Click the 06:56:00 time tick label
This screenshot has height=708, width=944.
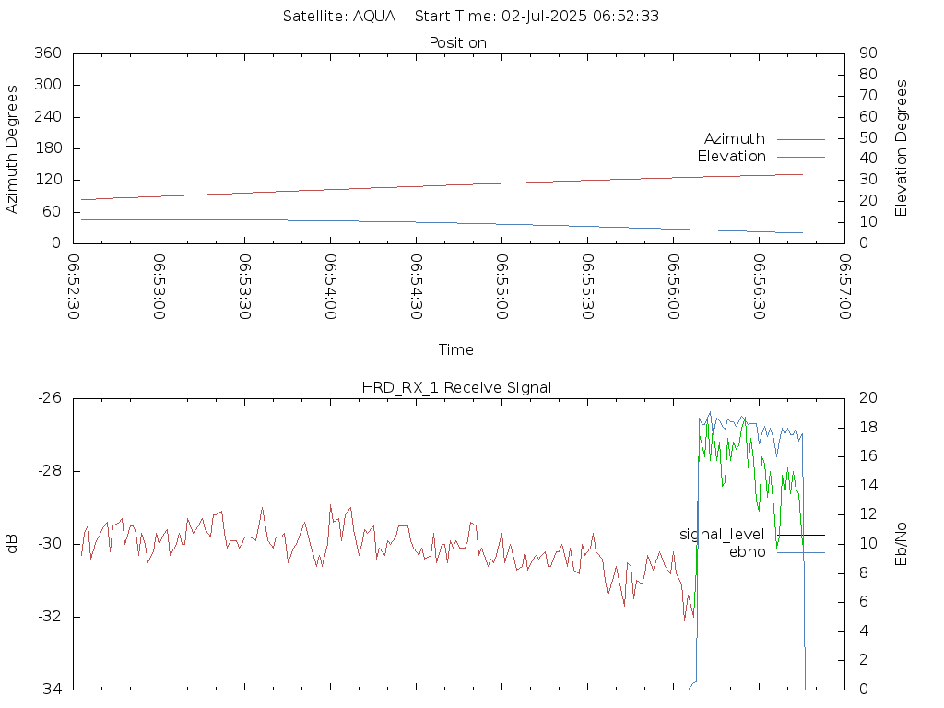coord(674,287)
